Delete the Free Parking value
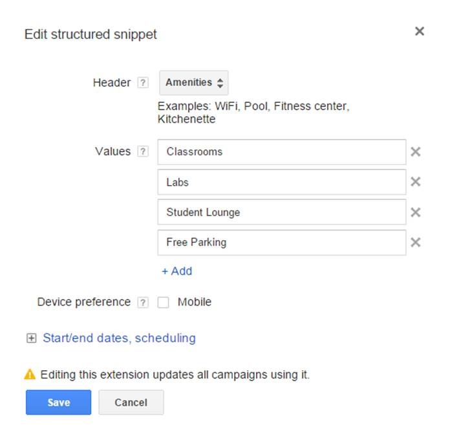The height and width of the screenshot is (440, 450). [416, 242]
